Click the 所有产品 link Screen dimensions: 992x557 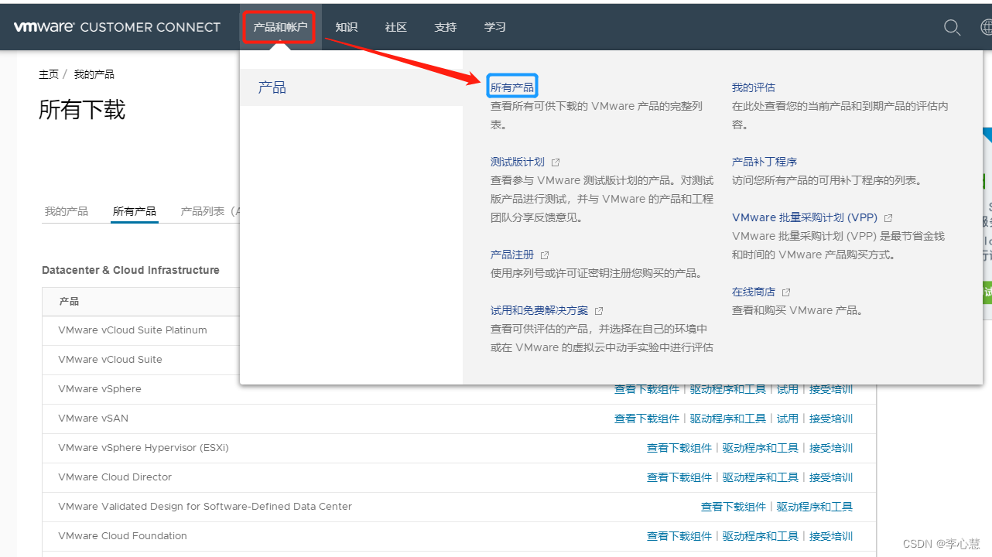point(512,87)
